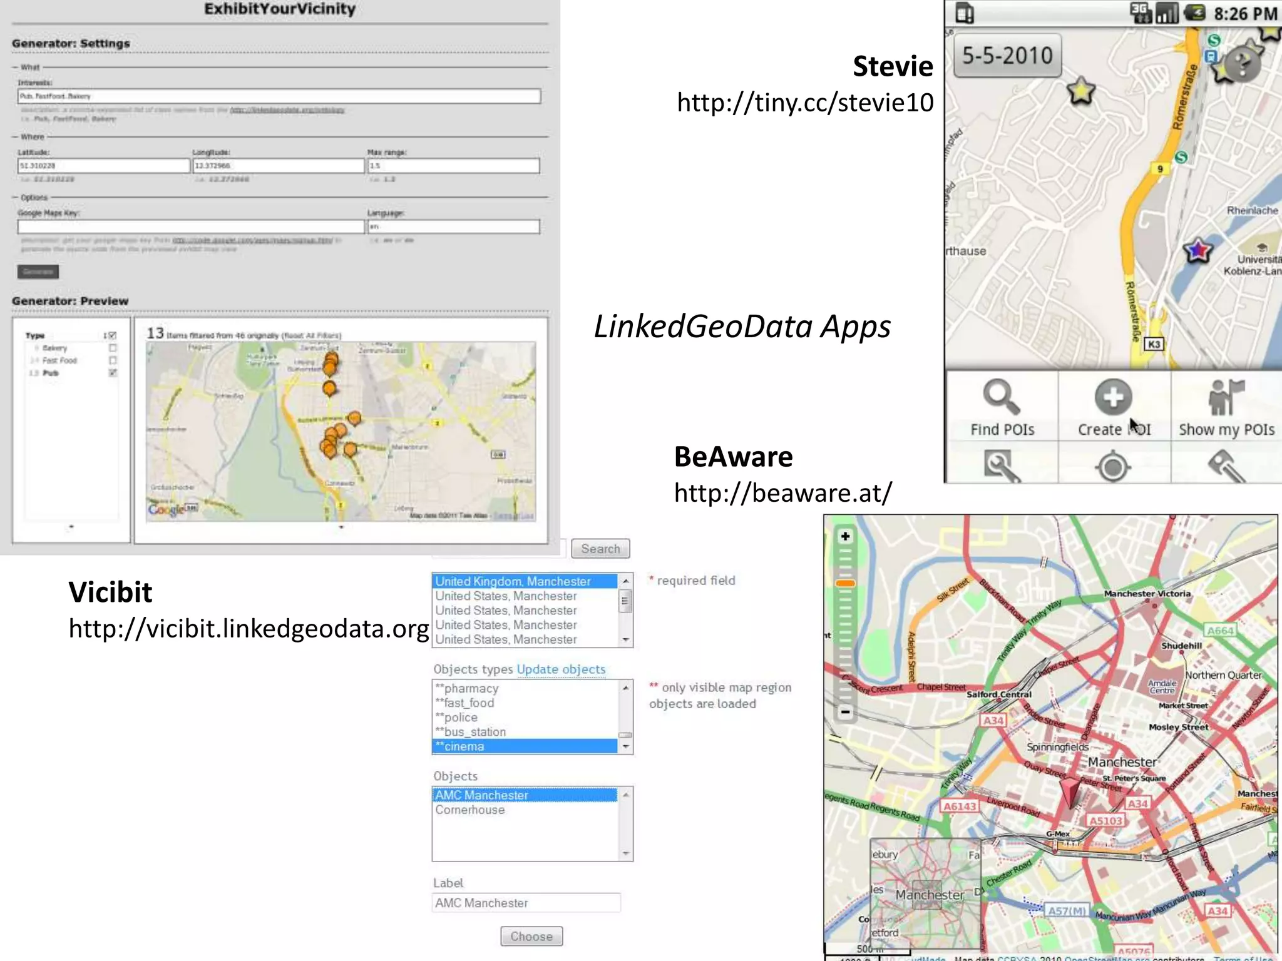Click the Interests input field

pos(279,96)
